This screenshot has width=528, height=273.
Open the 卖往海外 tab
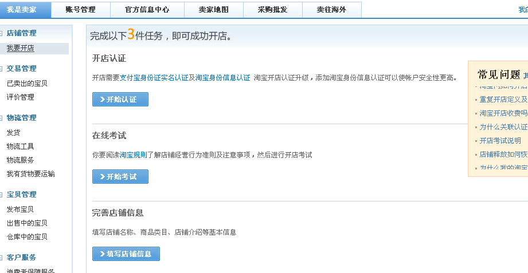click(331, 10)
